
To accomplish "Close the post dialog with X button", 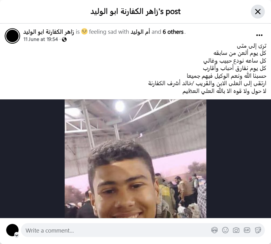I will pyautogui.click(x=258, y=12).
